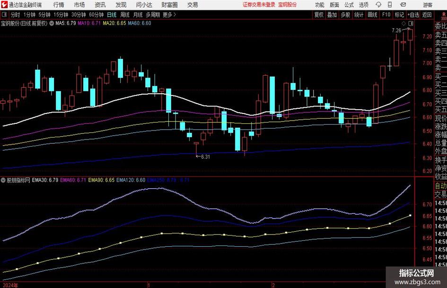447x288 pixels.
Task: Switch to 5分钟 period
Action: point(44,15)
